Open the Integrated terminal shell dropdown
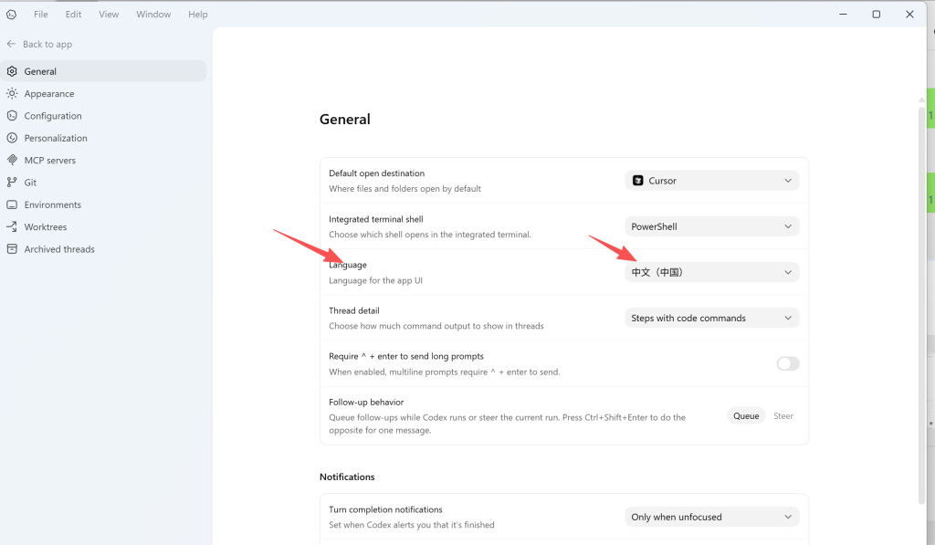 (711, 225)
